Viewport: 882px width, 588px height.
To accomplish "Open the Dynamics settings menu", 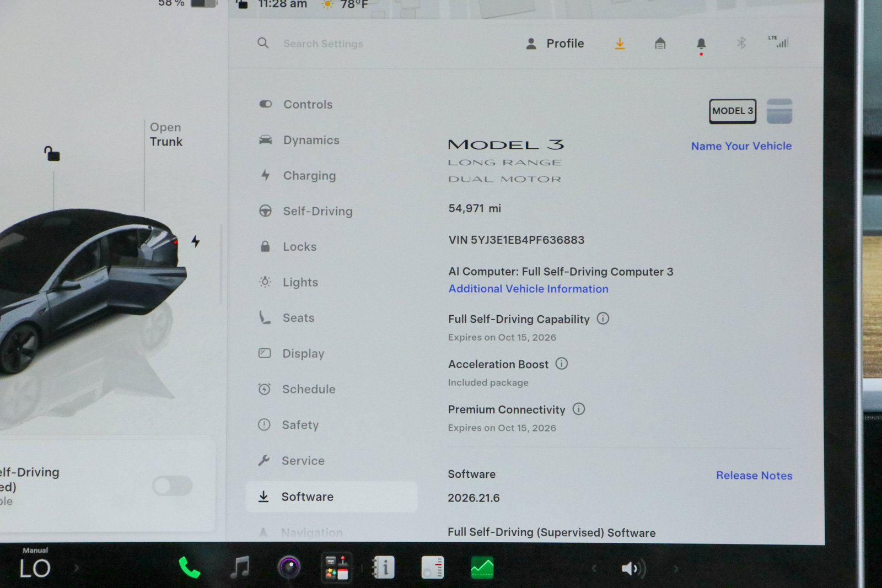I will (x=299, y=140).
